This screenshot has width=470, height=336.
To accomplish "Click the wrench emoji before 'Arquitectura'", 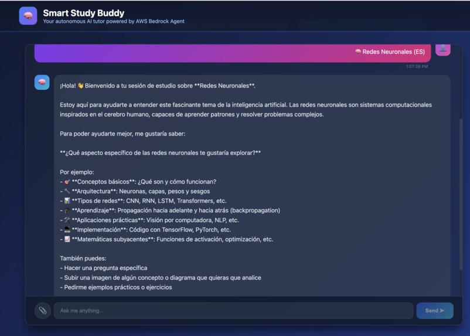I will click(x=67, y=191).
